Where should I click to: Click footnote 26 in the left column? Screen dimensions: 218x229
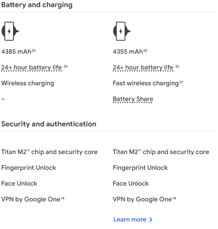(x=66, y=66)
